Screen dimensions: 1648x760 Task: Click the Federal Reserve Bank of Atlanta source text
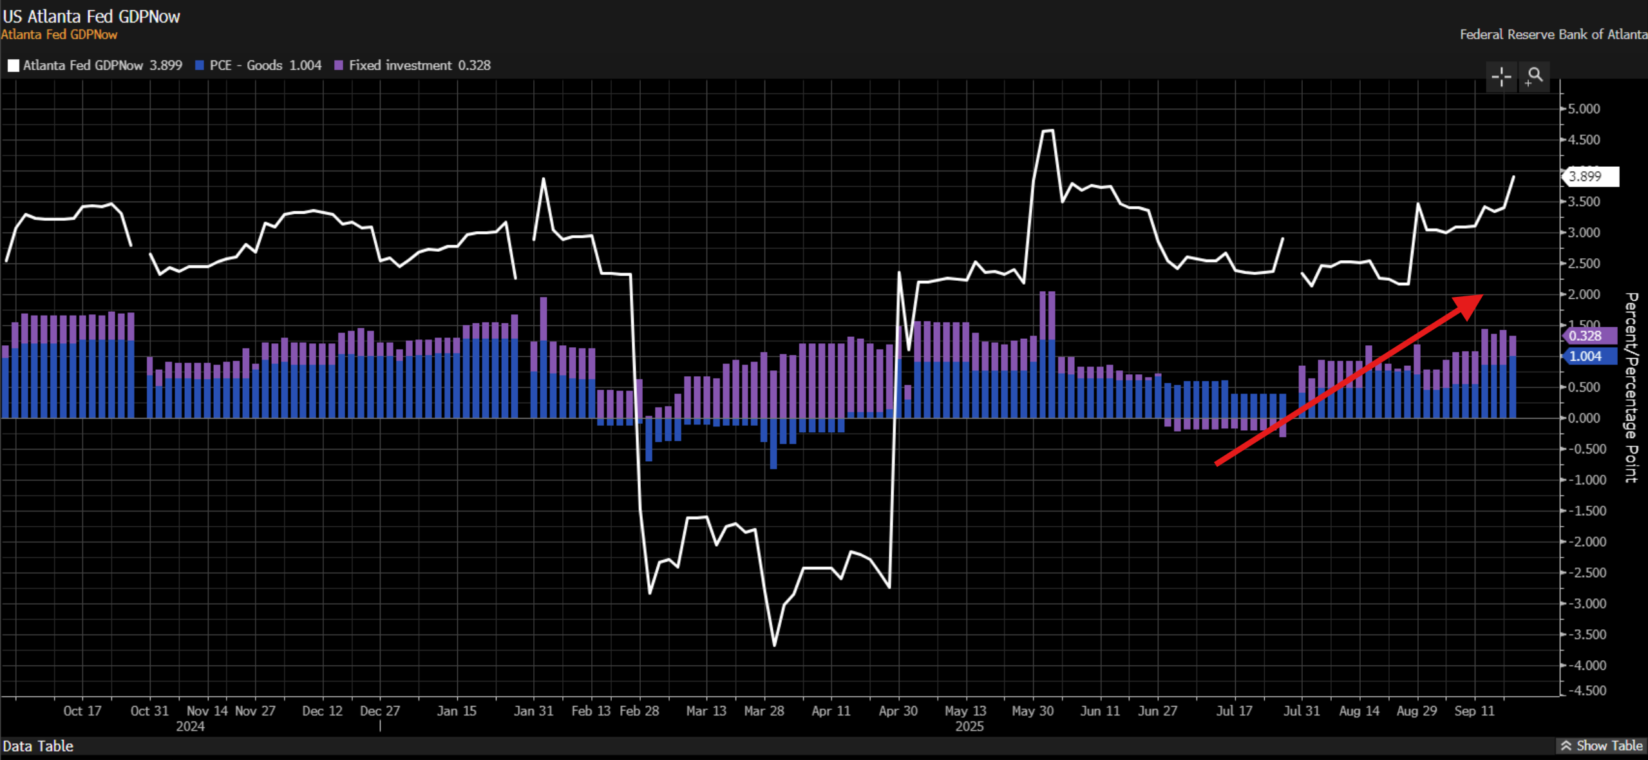[1553, 35]
